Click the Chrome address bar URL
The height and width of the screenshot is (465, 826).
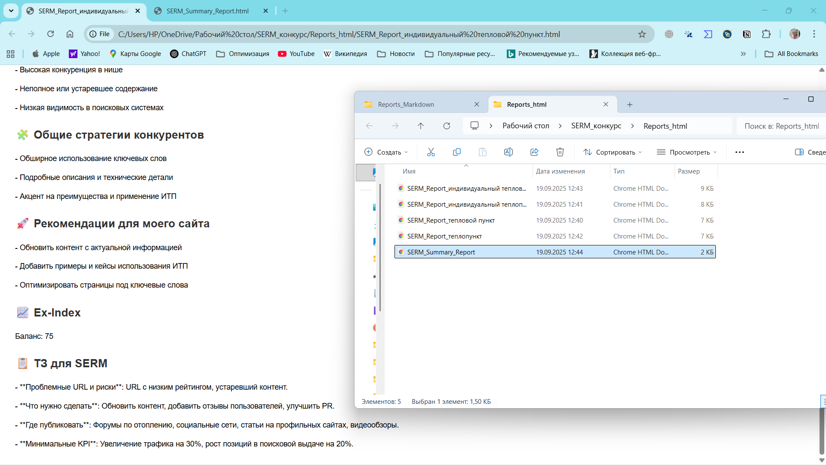[x=339, y=34]
